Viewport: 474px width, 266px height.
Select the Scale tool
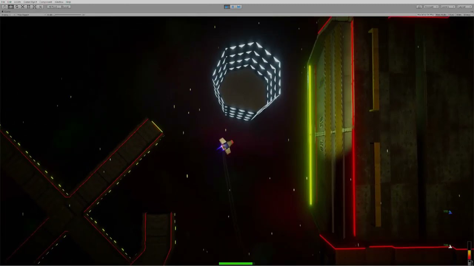click(x=23, y=7)
